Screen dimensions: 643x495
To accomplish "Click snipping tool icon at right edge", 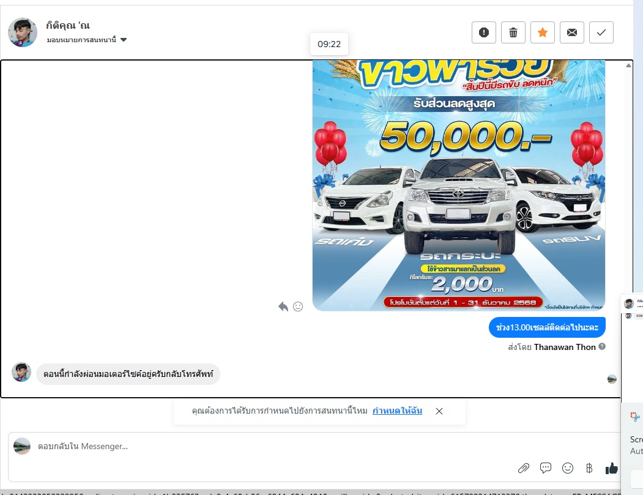I will click(635, 417).
